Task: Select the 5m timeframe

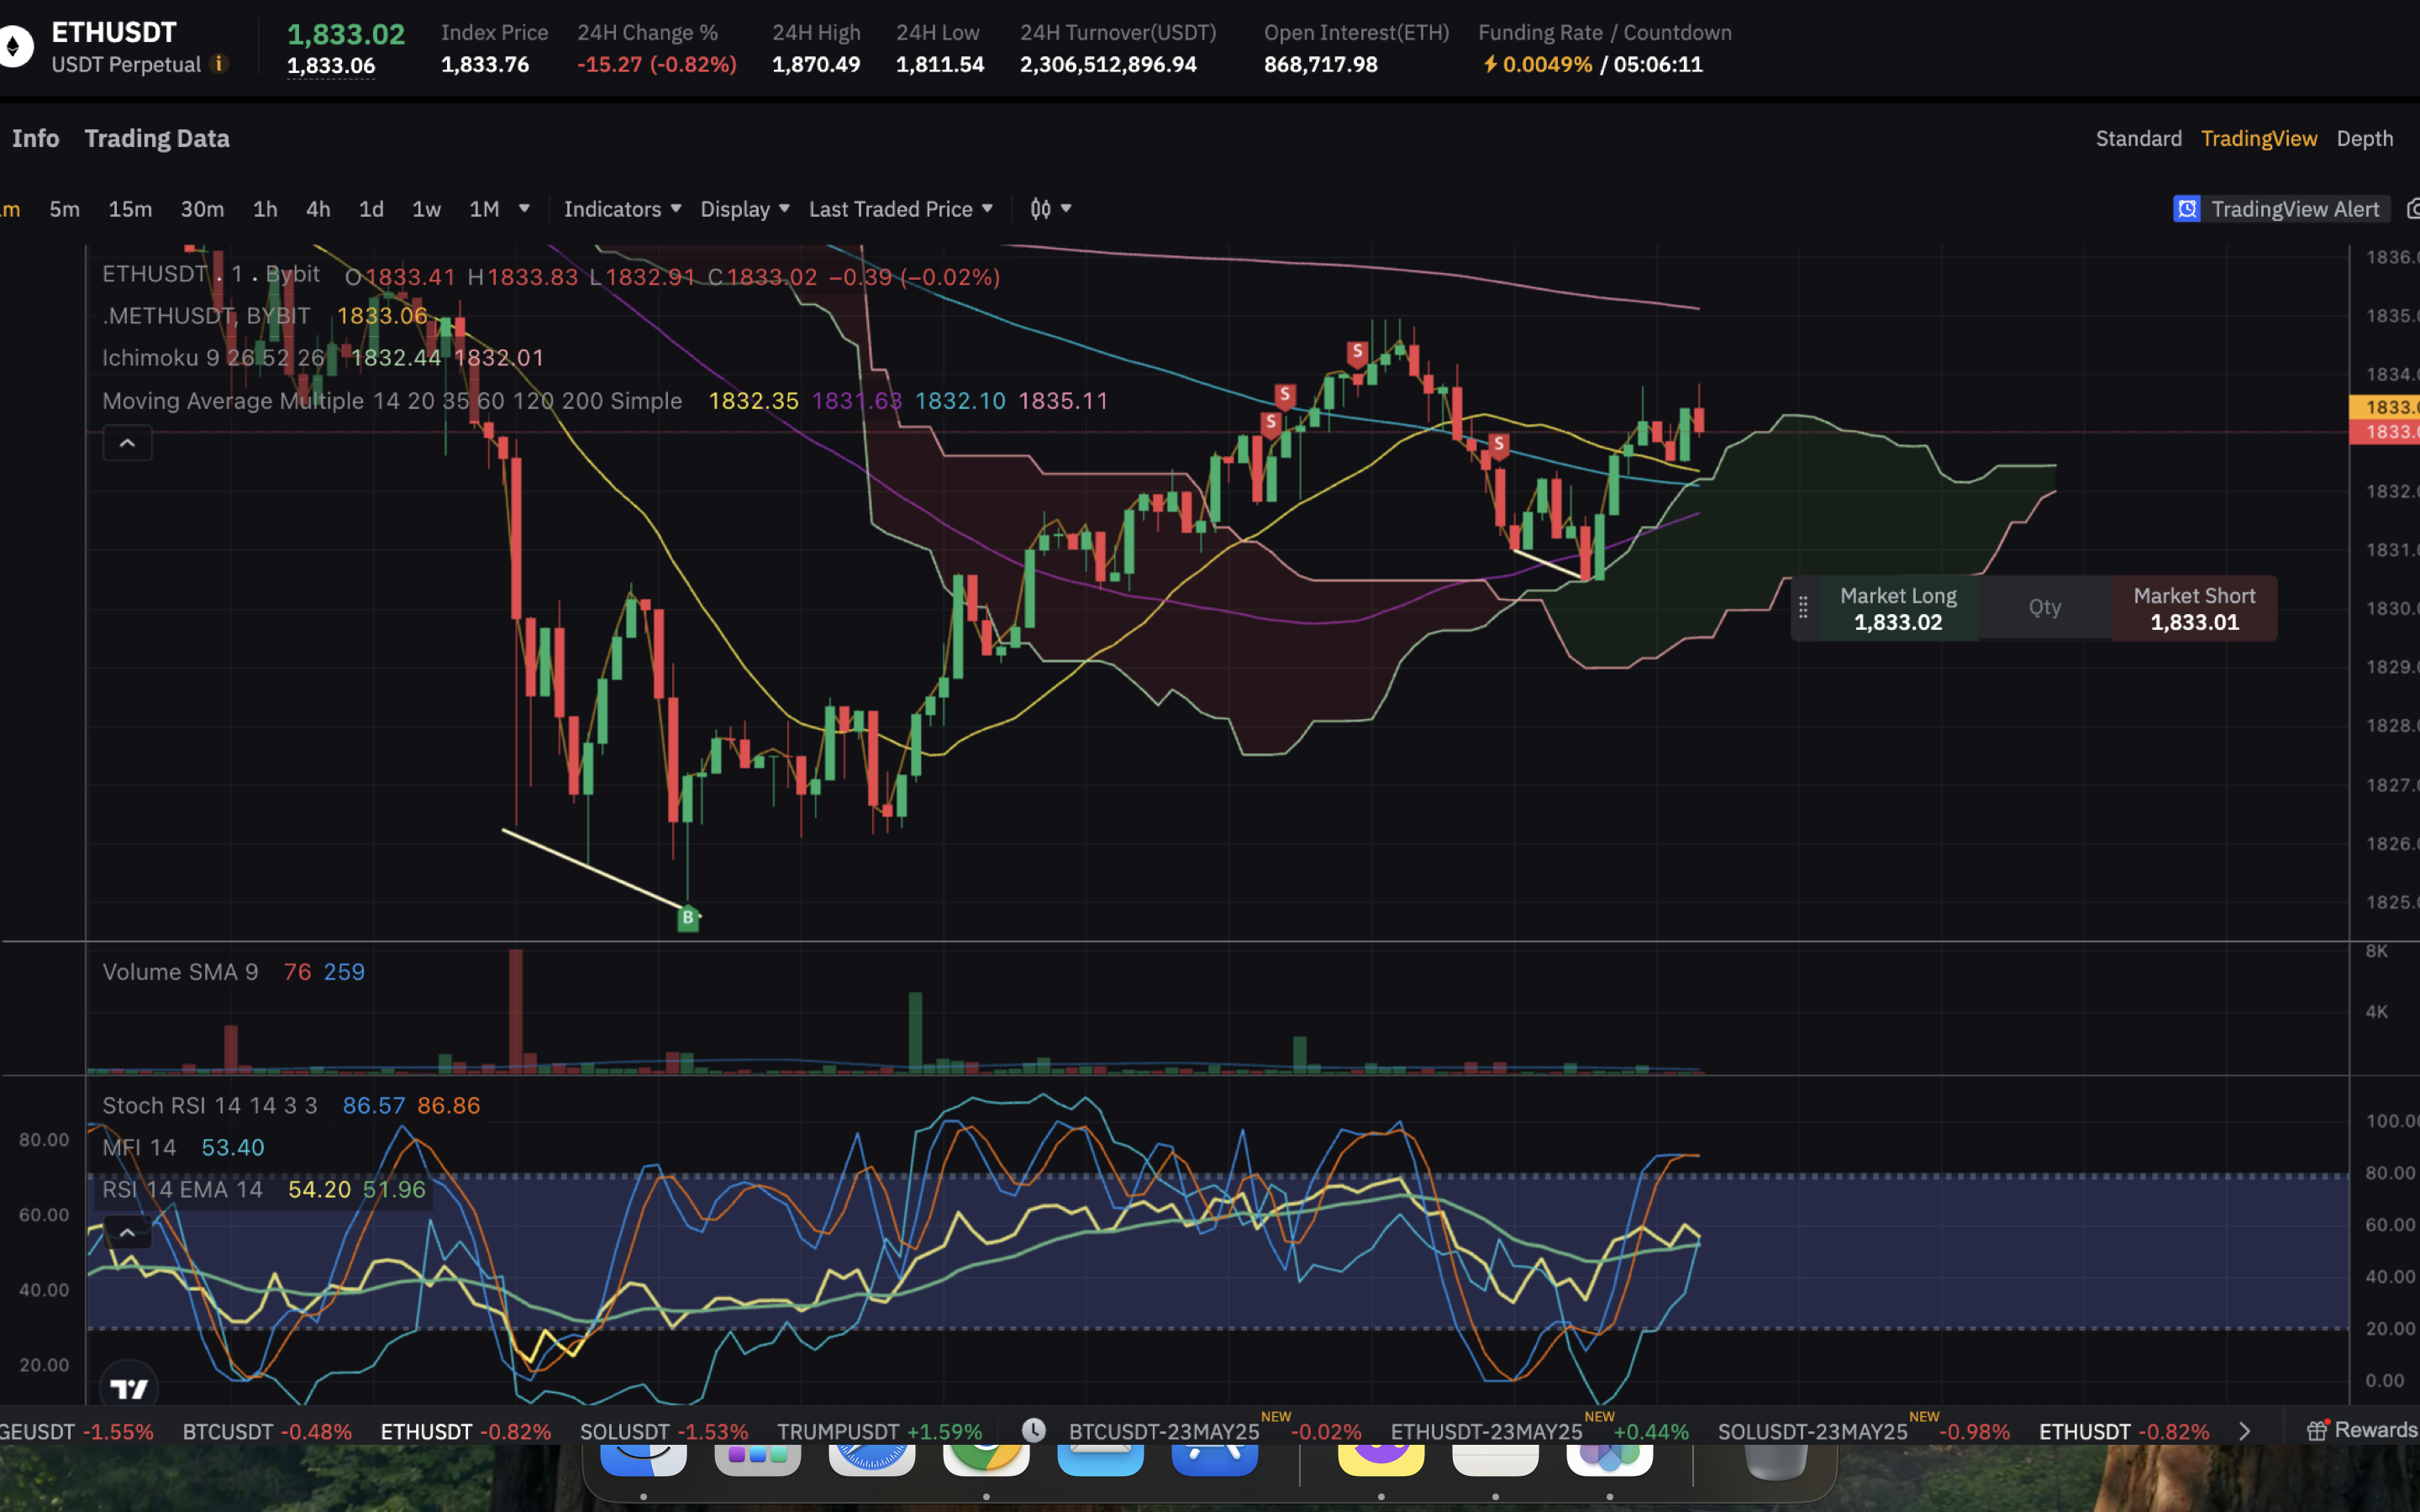Action: click(64, 208)
